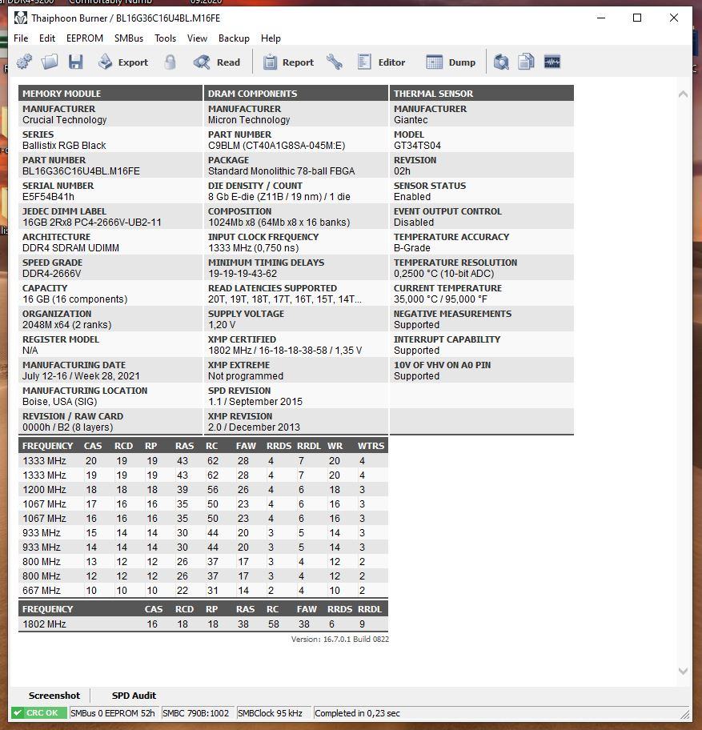Click the manufacturing date July 12-16 value
The image size is (702, 730).
(81, 375)
